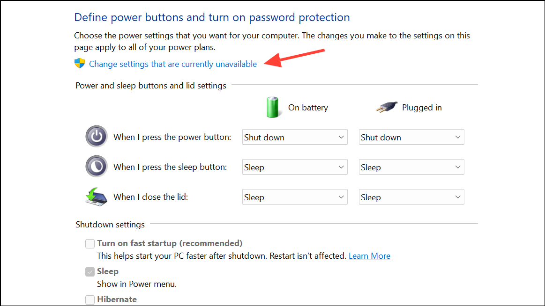
Task: Open the sleep button On battery dropdown
Action: click(x=294, y=167)
